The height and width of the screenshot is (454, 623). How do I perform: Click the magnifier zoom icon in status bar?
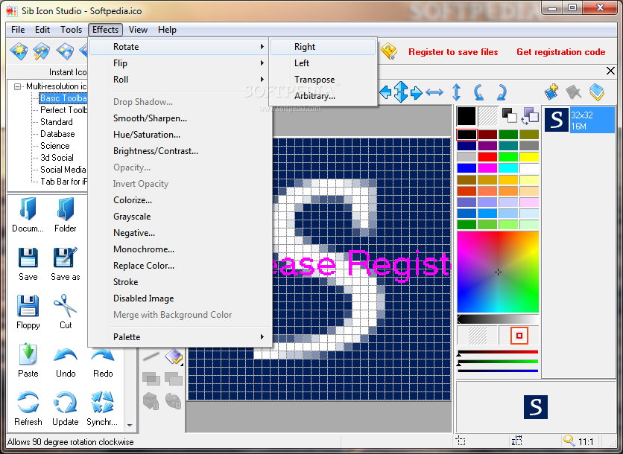point(569,441)
